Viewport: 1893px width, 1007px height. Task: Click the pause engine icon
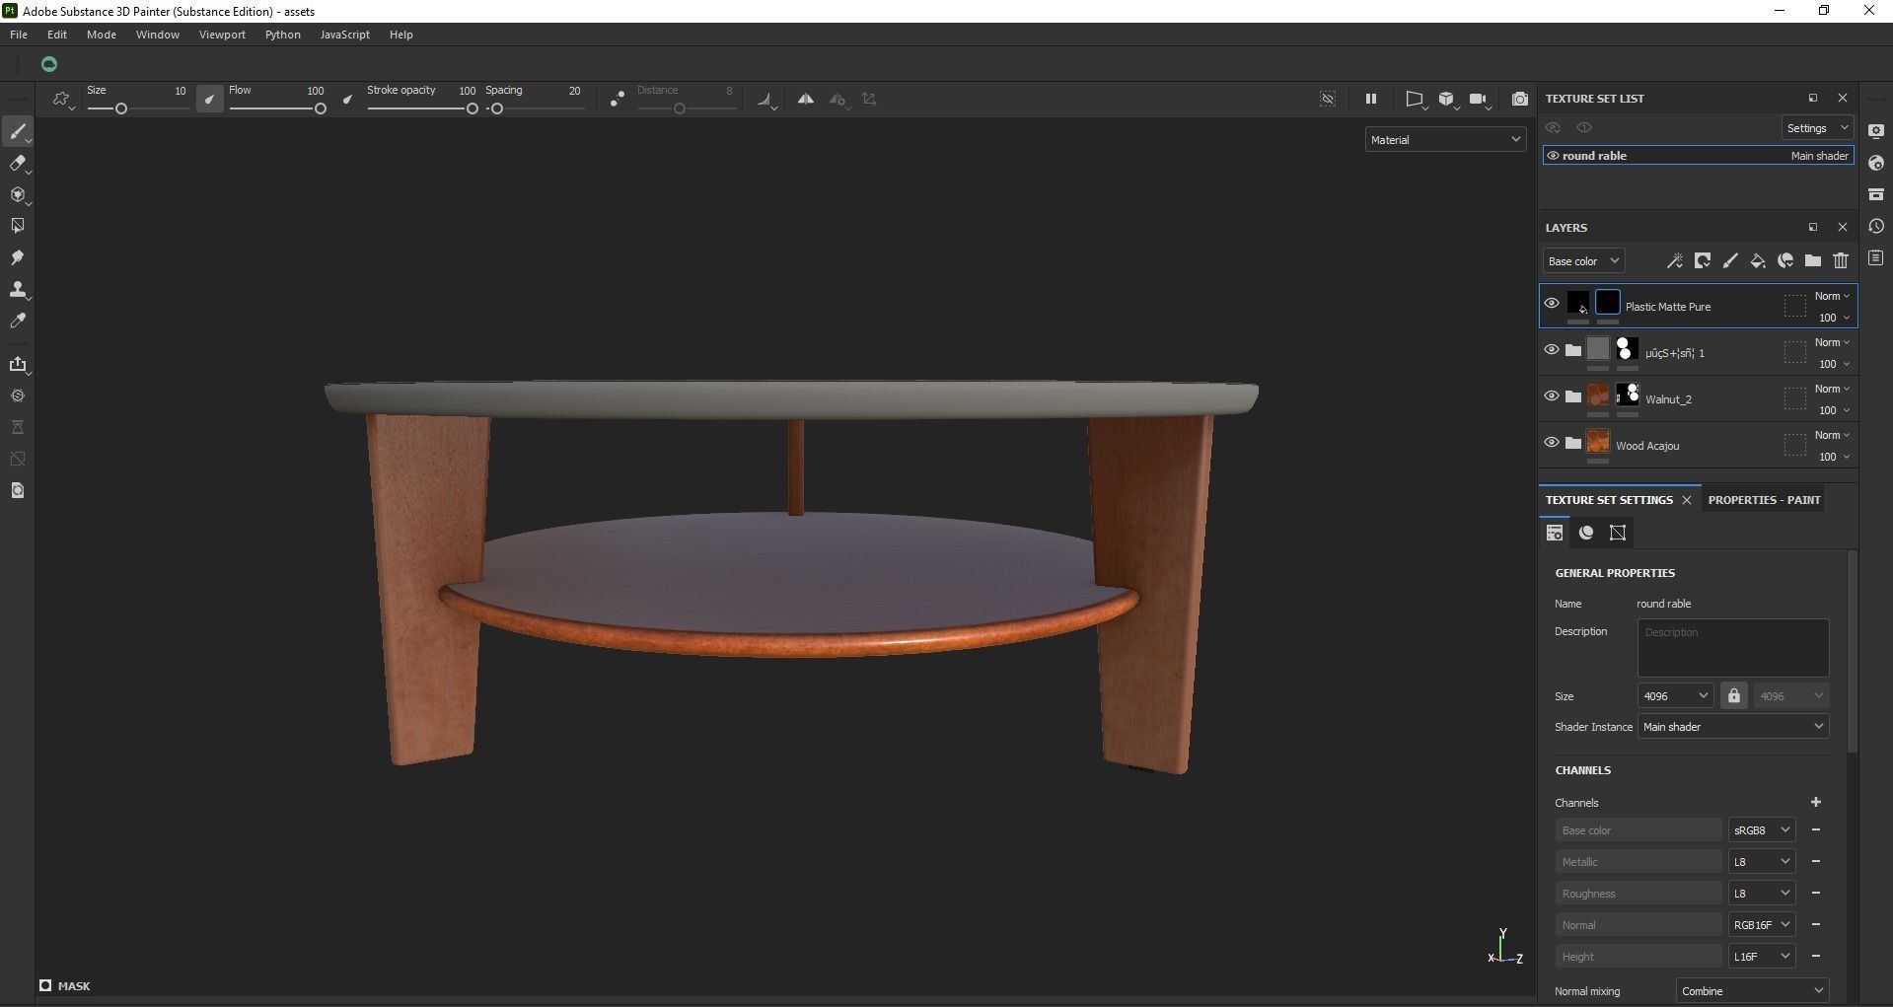pos(1371,99)
